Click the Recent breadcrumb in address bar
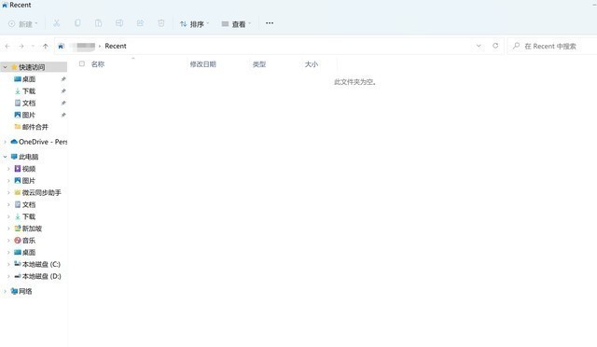 (116, 46)
